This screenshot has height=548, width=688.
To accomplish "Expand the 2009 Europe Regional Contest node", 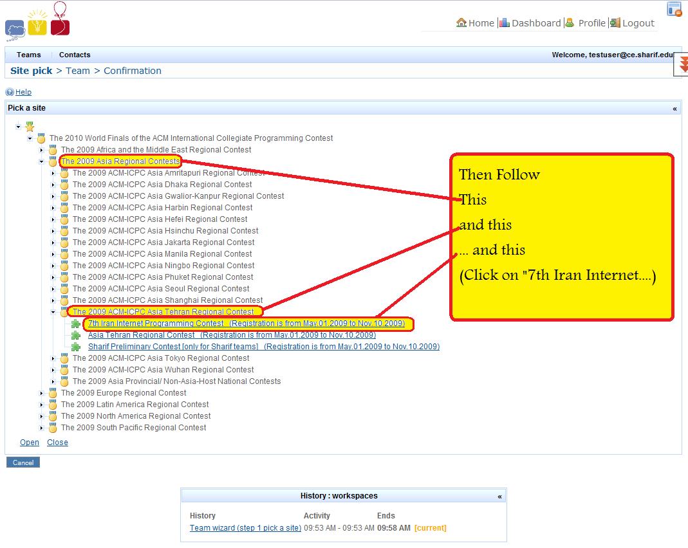I will tap(42, 393).
